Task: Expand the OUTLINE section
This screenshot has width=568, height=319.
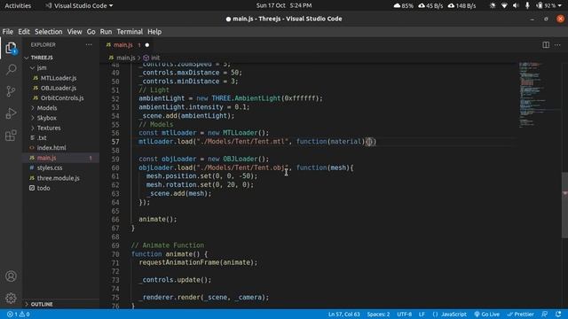Action: (x=42, y=304)
